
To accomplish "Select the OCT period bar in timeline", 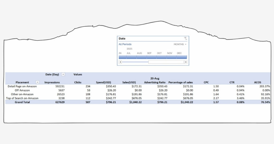I will tap(159, 57).
